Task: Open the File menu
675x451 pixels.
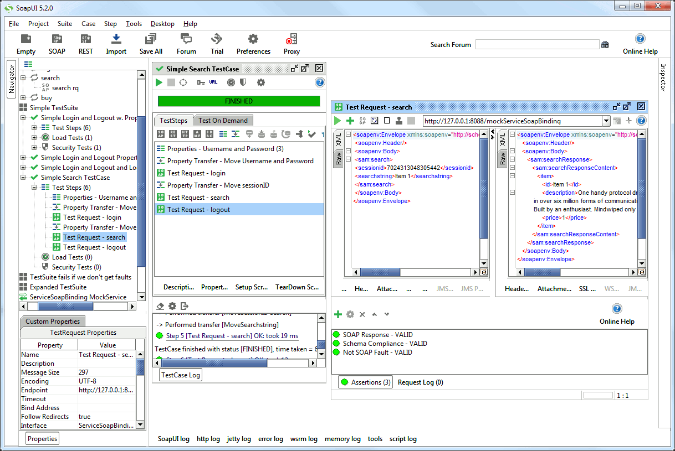Action: (x=14, y=24)
